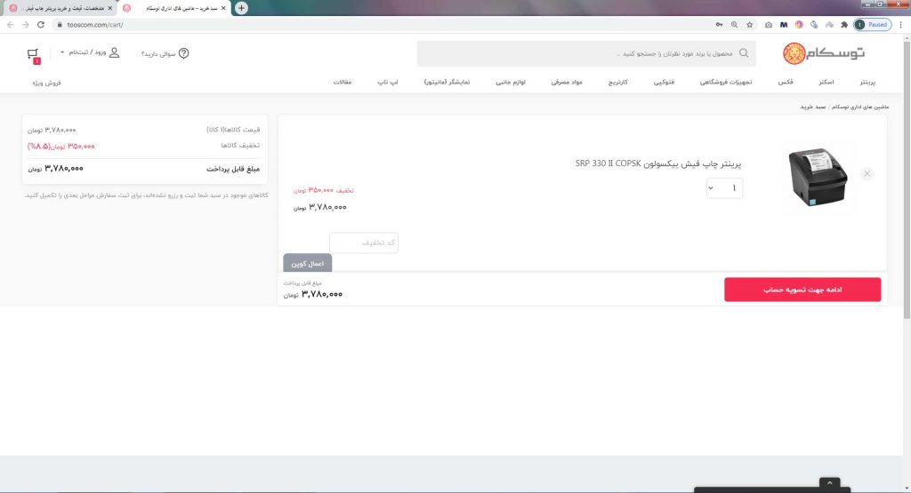Remove the printer item with X

click(x=867, y=173)
